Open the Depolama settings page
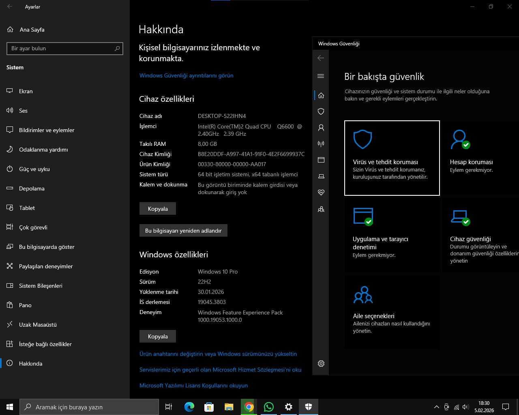 pos(65,188)
